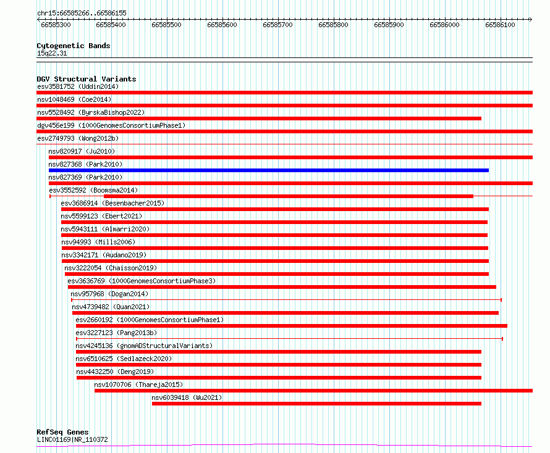Click the 66585800 ruler position
The height and width of the screenshot is (453, 550).
(333, 25)
